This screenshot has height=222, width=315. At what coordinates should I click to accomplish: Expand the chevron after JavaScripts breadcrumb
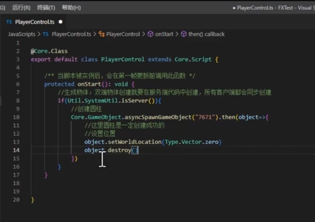(39, 34)
